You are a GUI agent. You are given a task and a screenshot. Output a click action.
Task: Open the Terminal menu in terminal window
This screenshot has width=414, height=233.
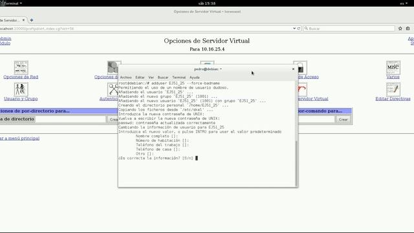tap(179, 78)
